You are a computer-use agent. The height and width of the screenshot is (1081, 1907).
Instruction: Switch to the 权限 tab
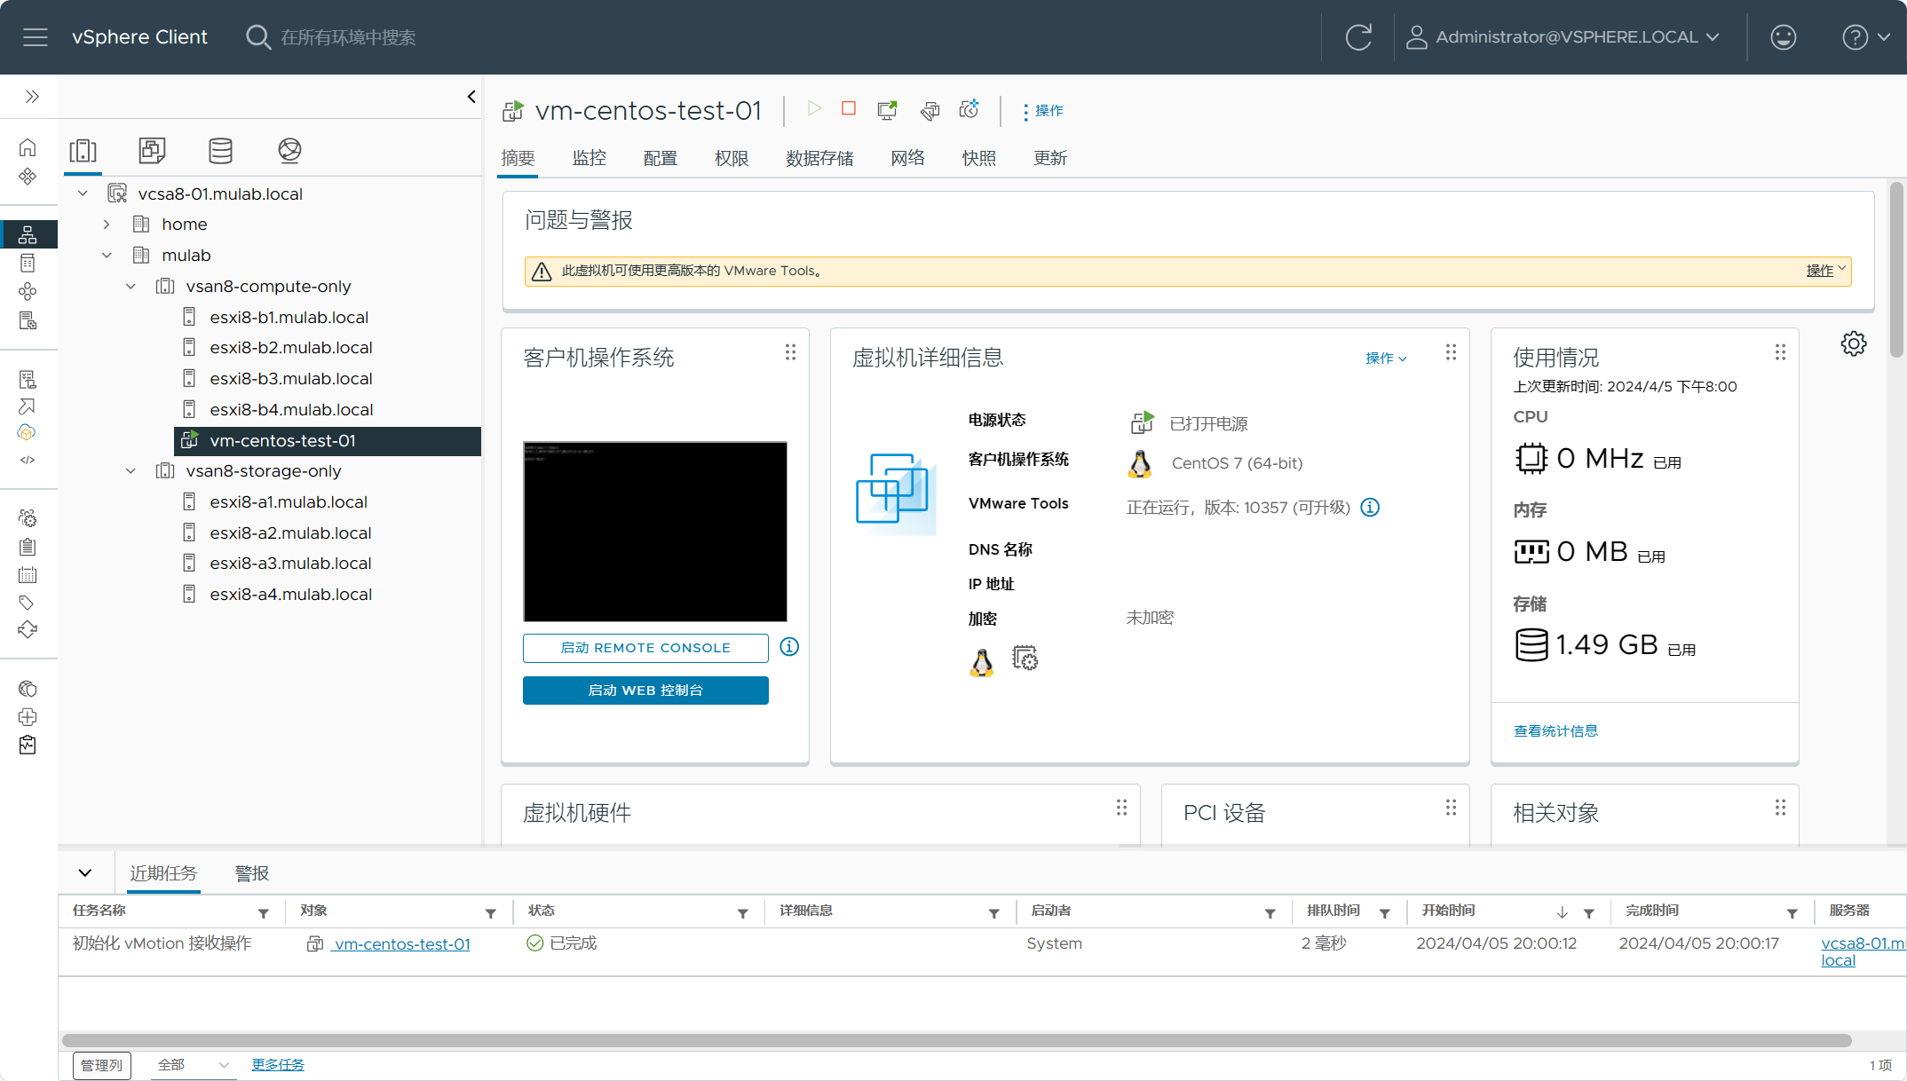pos(732,158)
